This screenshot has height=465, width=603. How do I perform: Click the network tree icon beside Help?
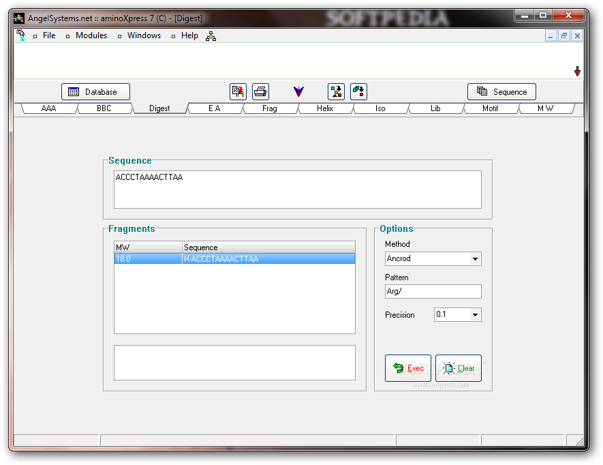coord(211,36)
